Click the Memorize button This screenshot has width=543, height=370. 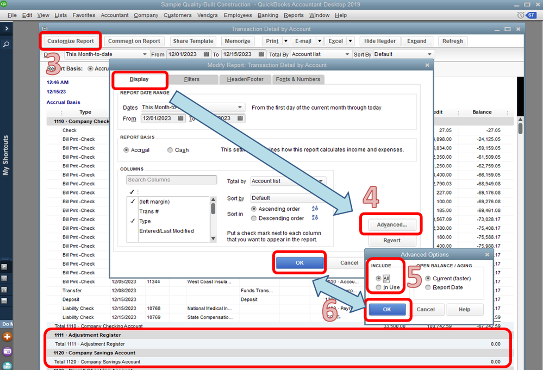tap(238, 41)
